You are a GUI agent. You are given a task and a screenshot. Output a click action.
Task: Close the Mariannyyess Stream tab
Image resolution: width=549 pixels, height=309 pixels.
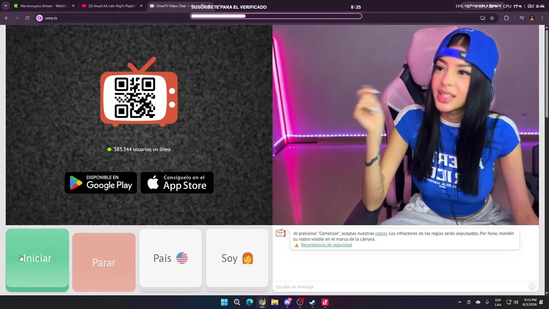point(73,6)
